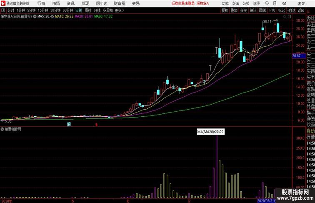Expand the main chart indicator dropdown arrow
Image resolution: width=315 pixels, height=203 pixels.
click(x=35, y=17)
